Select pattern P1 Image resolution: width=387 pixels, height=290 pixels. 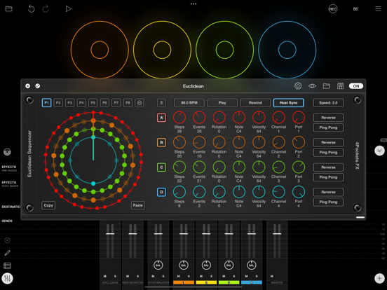point(47,103)
